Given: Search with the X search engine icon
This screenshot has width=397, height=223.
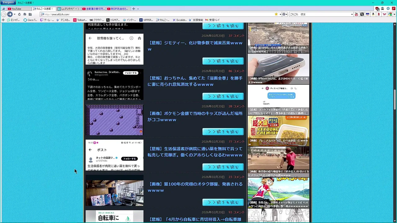Looking at the screenshot, I should point(362,14).
